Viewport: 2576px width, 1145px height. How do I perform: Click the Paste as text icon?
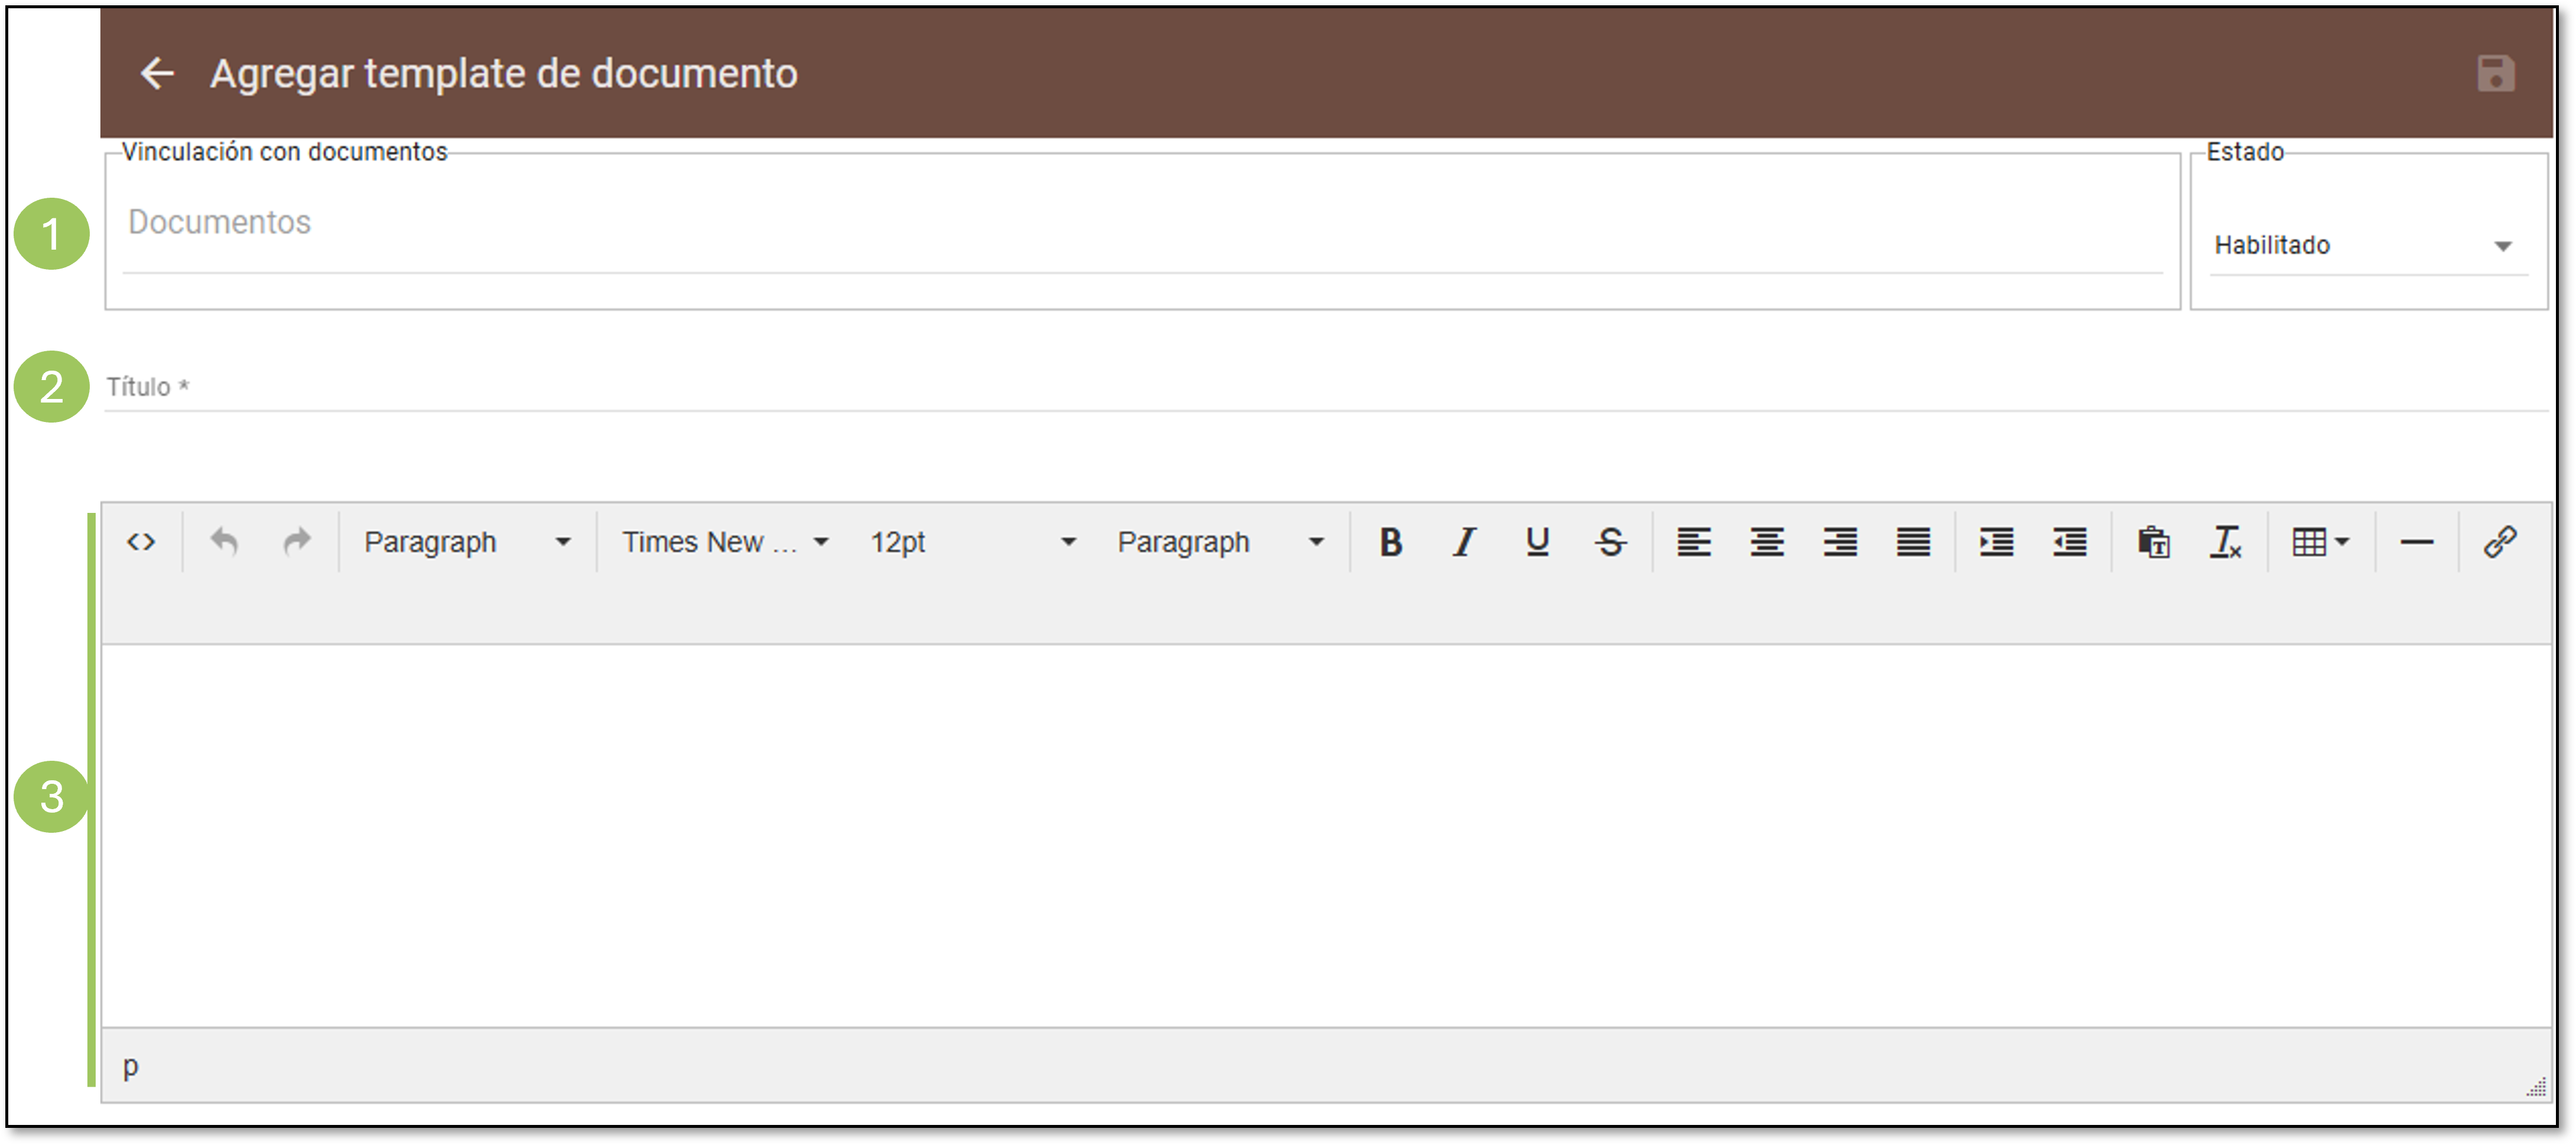(x=2153, y=542)
